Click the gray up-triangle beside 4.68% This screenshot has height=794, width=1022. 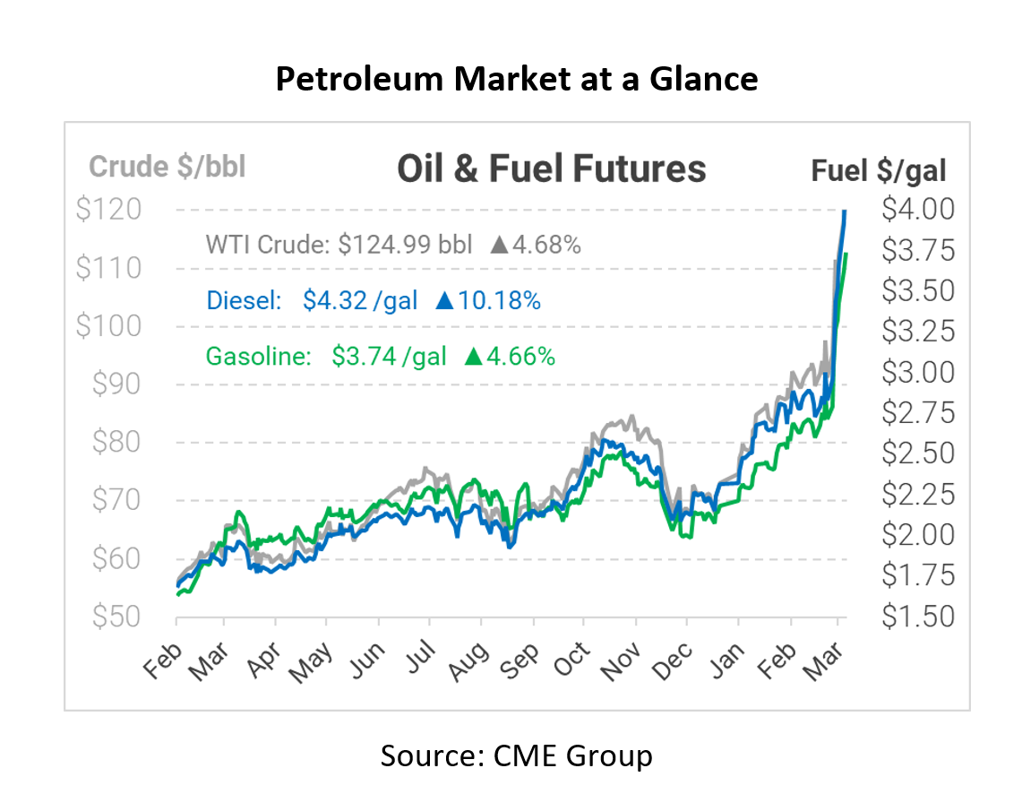[x=500, y=245]
